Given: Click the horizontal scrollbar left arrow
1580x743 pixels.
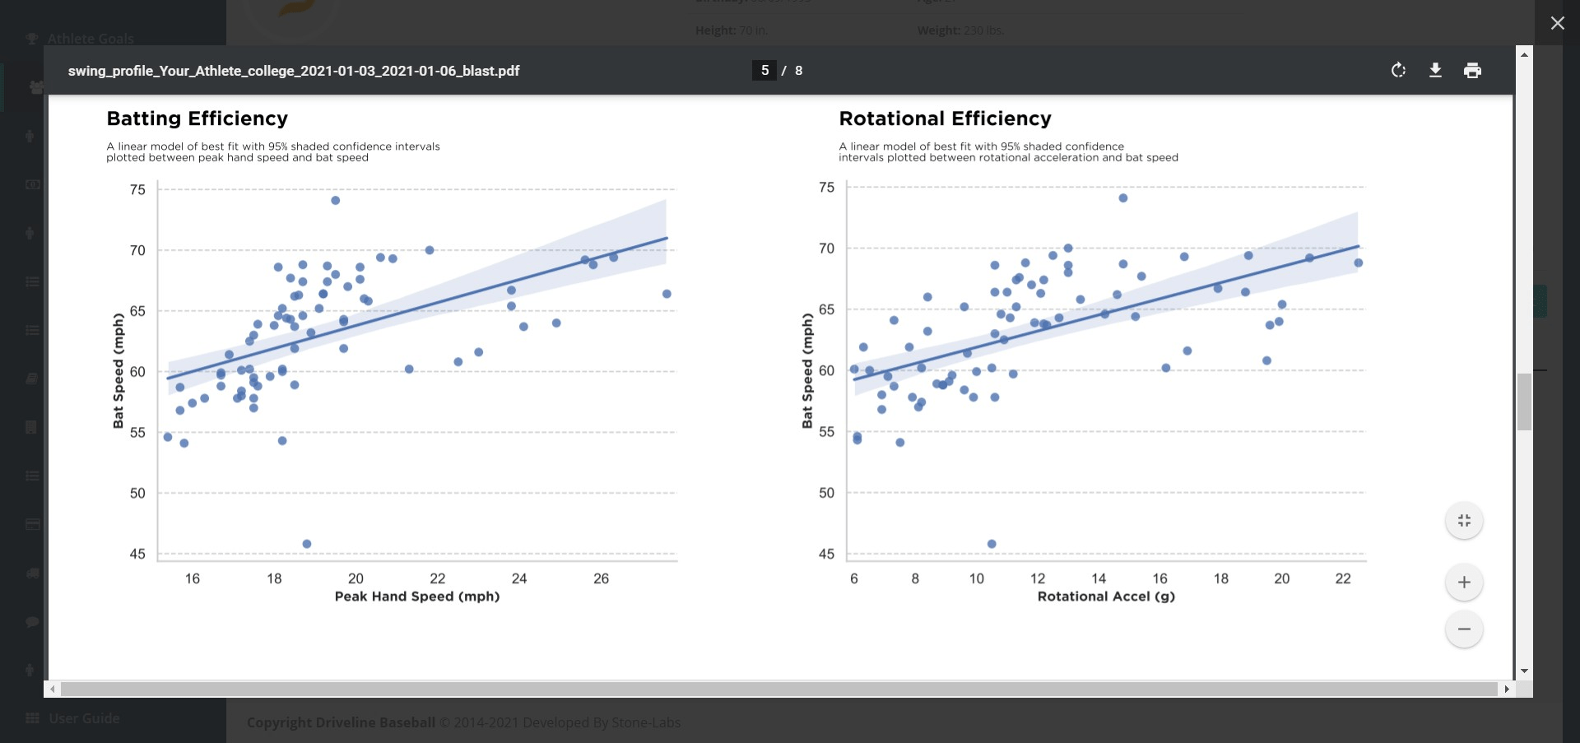Looking at the screenshot, I should (x=53, y=689).
